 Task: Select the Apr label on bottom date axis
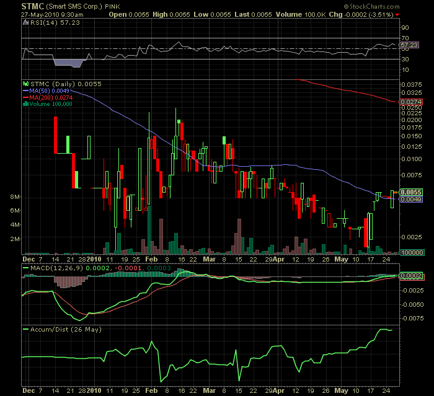click(x=278, y=390)
